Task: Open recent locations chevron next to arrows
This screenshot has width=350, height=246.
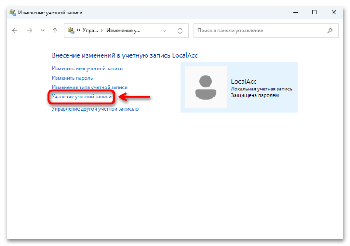Action: click(x=42, y=31)
